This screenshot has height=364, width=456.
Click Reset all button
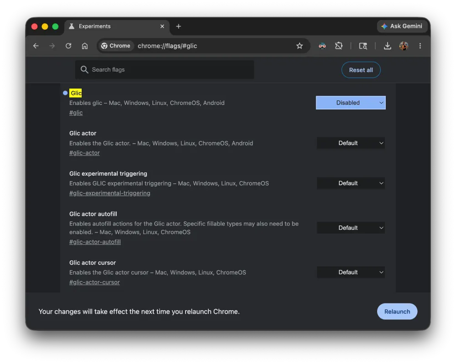click(361, 70)
